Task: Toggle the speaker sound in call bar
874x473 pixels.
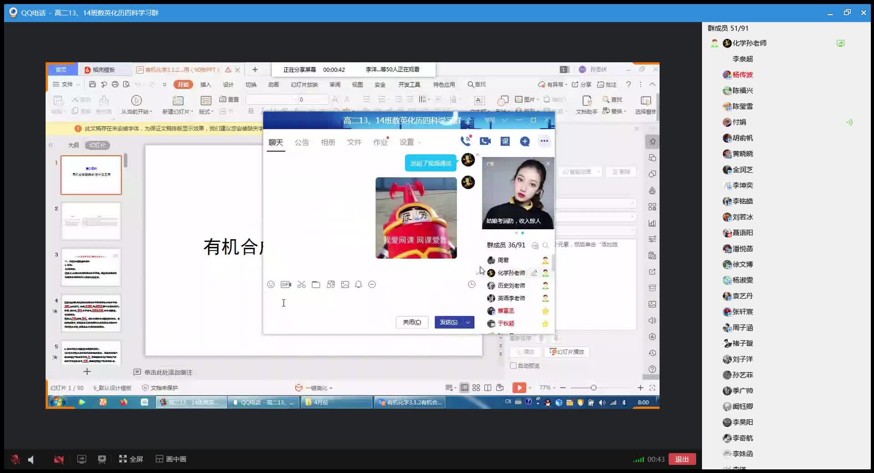Action: (31, 459)
